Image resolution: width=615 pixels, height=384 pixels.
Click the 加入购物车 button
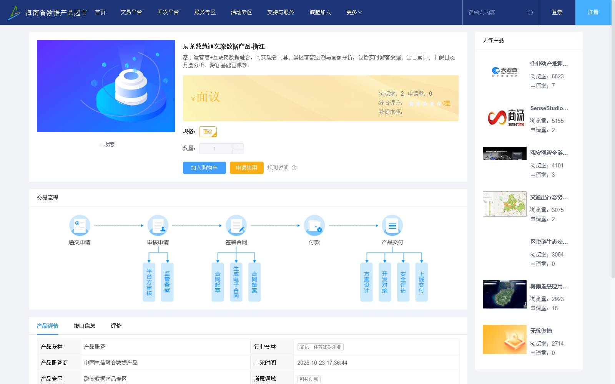pyautogui.click(x=204, y=168)
